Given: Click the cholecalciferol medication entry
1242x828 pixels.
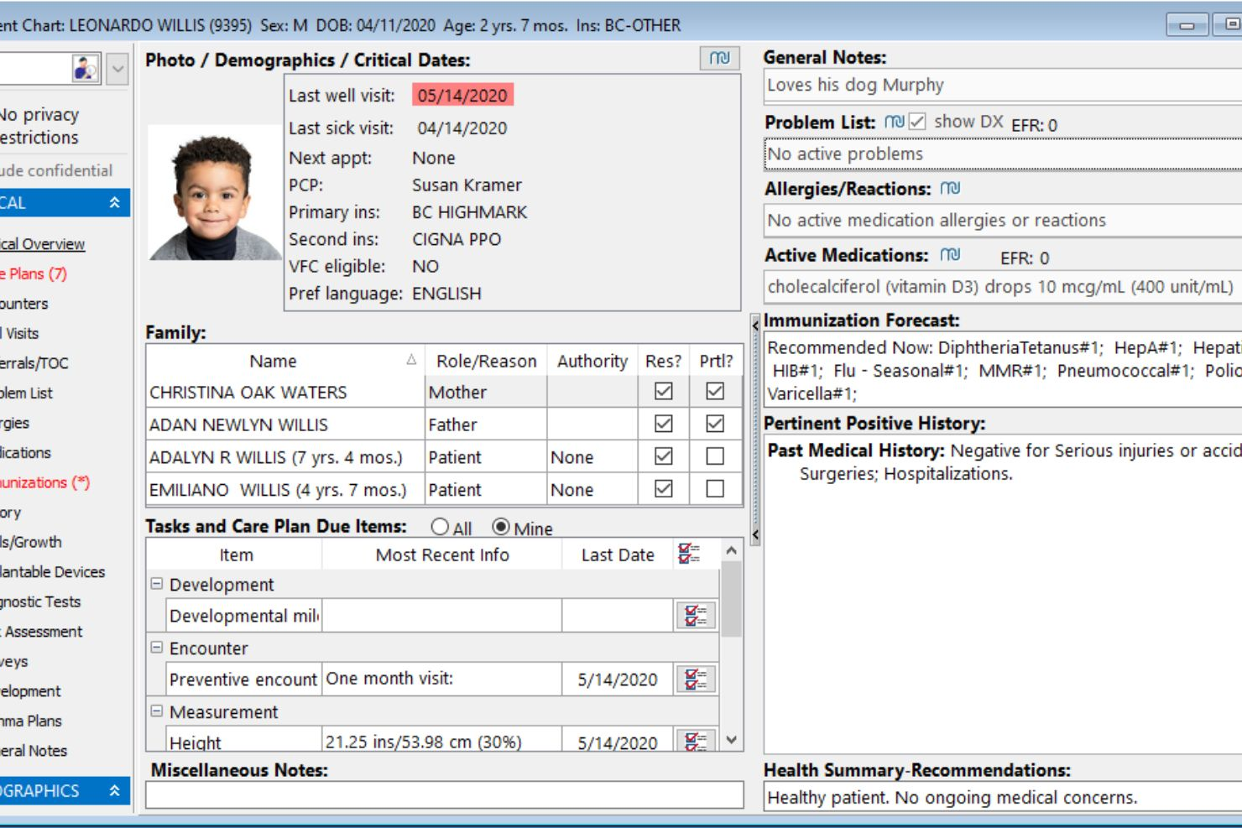Looking at the screenshot, I should (x=1000, y=287).
